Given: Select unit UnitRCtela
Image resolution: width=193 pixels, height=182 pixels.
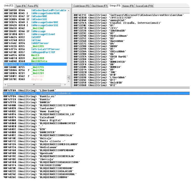Looking at the screenshot, I should pyautogui.click(x=39, y=61).
